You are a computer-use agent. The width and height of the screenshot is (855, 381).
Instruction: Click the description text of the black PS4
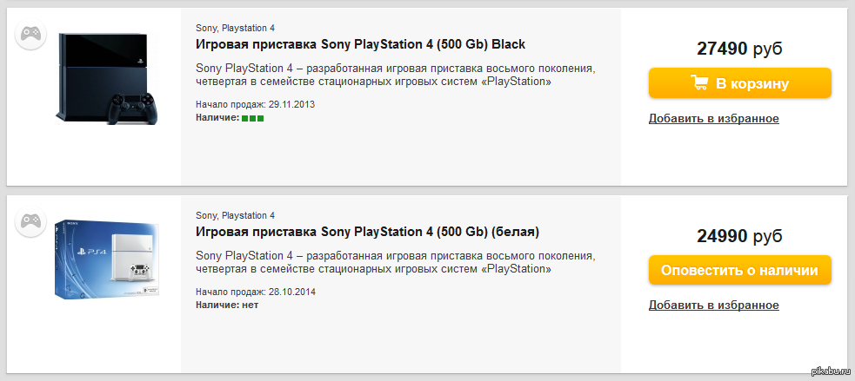click(396, 76)
